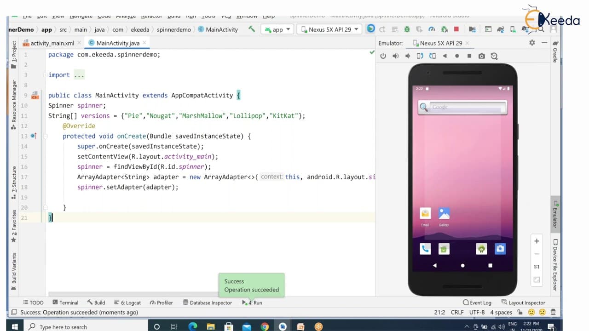589x331 pixels.
Task: Click the onCreate override gutter icon
Action: [x=33, y=136]
